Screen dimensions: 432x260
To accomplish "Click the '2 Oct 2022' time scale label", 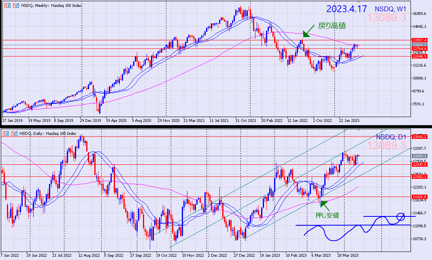I will click(322, 120).
